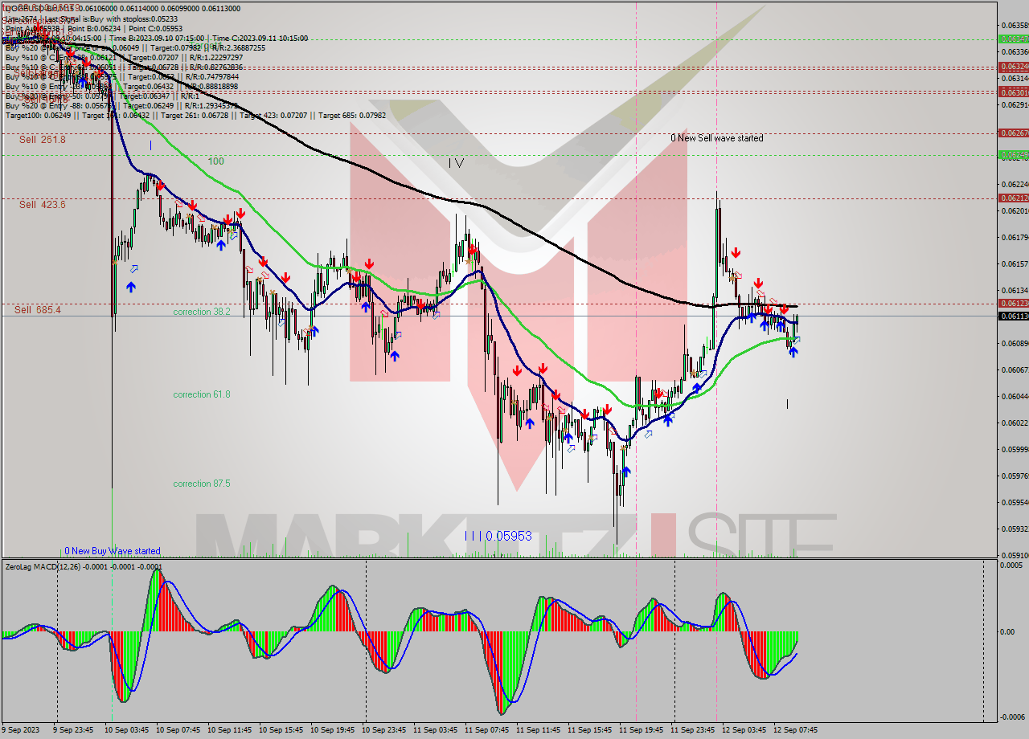Click the black current price tag 0.06113
Viewport: 1029px width, 739px height.
1013,316
